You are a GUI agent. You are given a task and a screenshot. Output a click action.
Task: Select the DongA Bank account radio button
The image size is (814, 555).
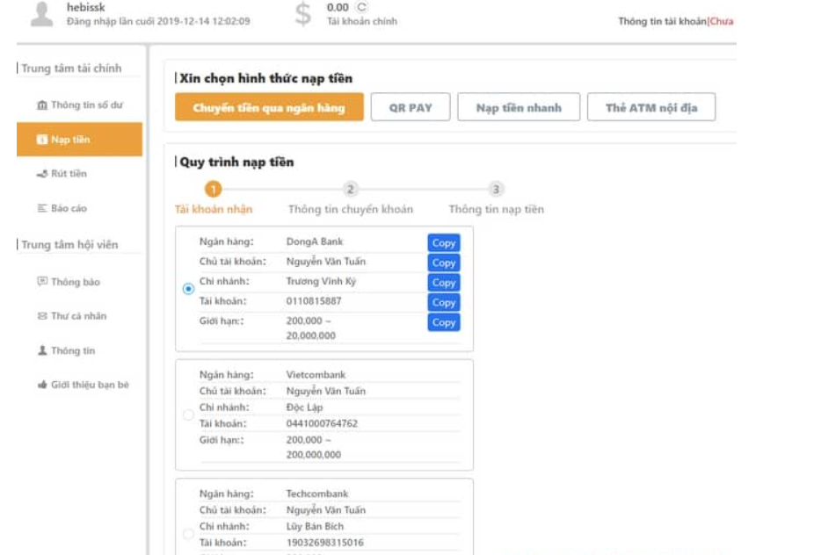(188, 289)
